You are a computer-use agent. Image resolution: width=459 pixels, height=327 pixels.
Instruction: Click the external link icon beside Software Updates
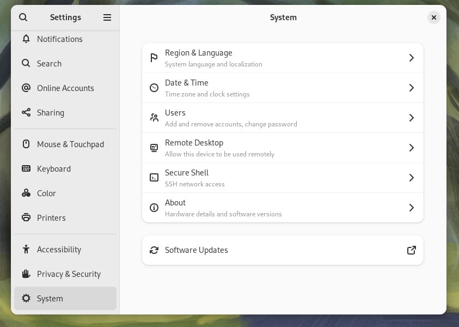[412, 250]
